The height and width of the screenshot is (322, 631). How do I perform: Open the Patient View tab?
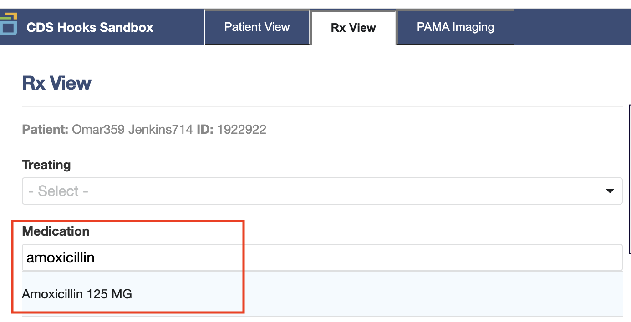(257, 27)
